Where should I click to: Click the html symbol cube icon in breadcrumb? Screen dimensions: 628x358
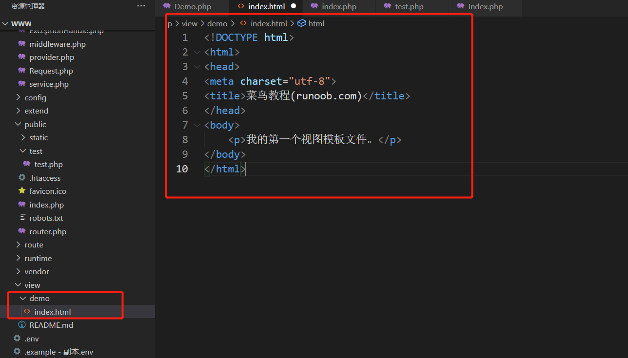[x=302, y=23]
